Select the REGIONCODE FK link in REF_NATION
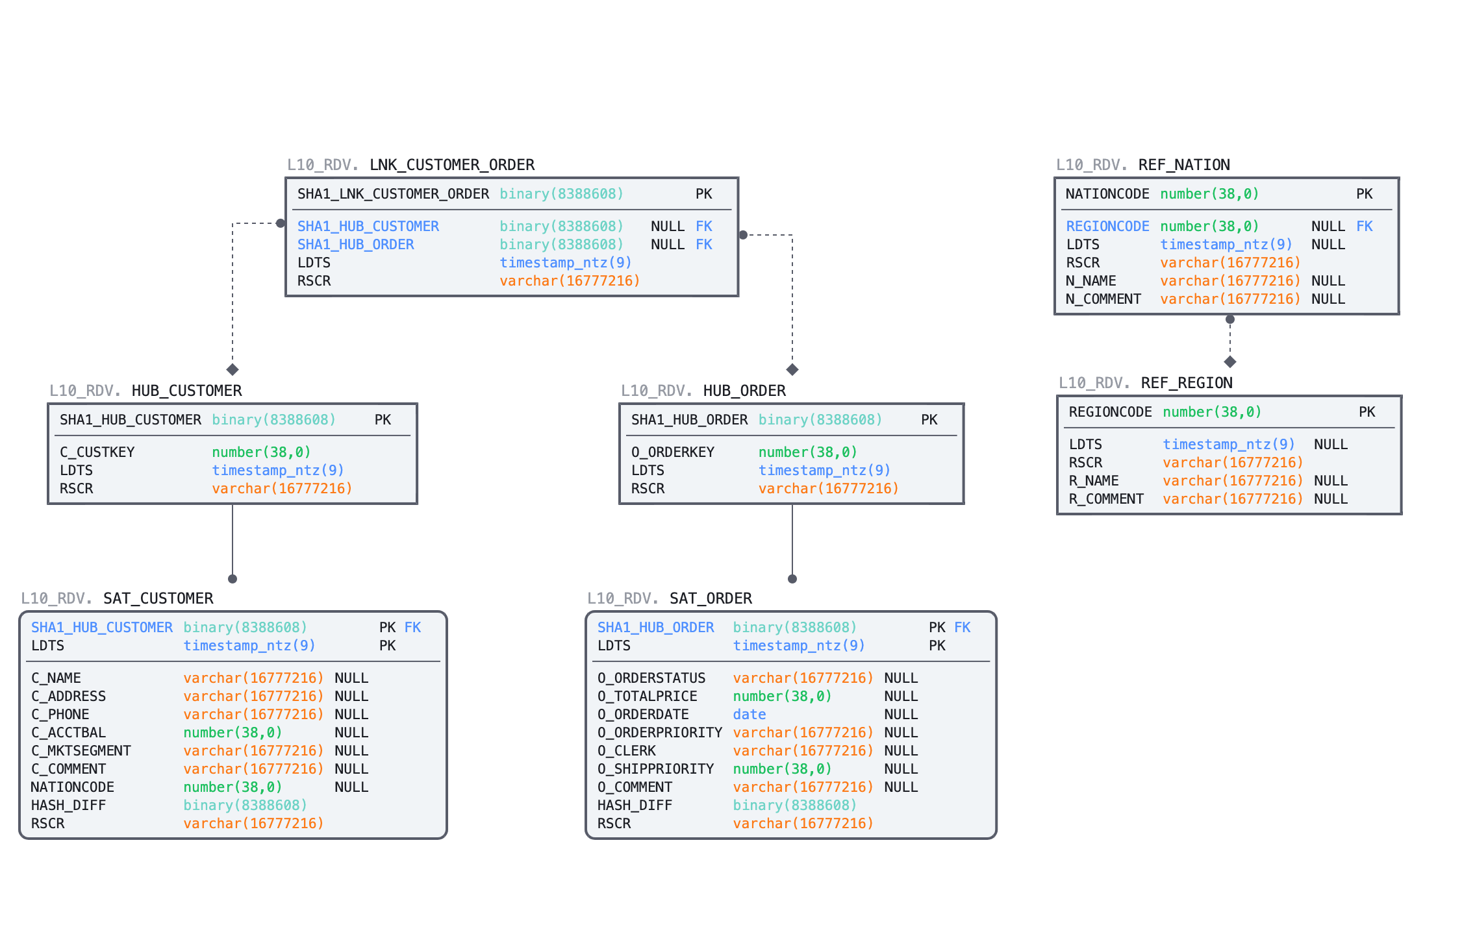The image size is (1462, 934). pos(1107,226)
